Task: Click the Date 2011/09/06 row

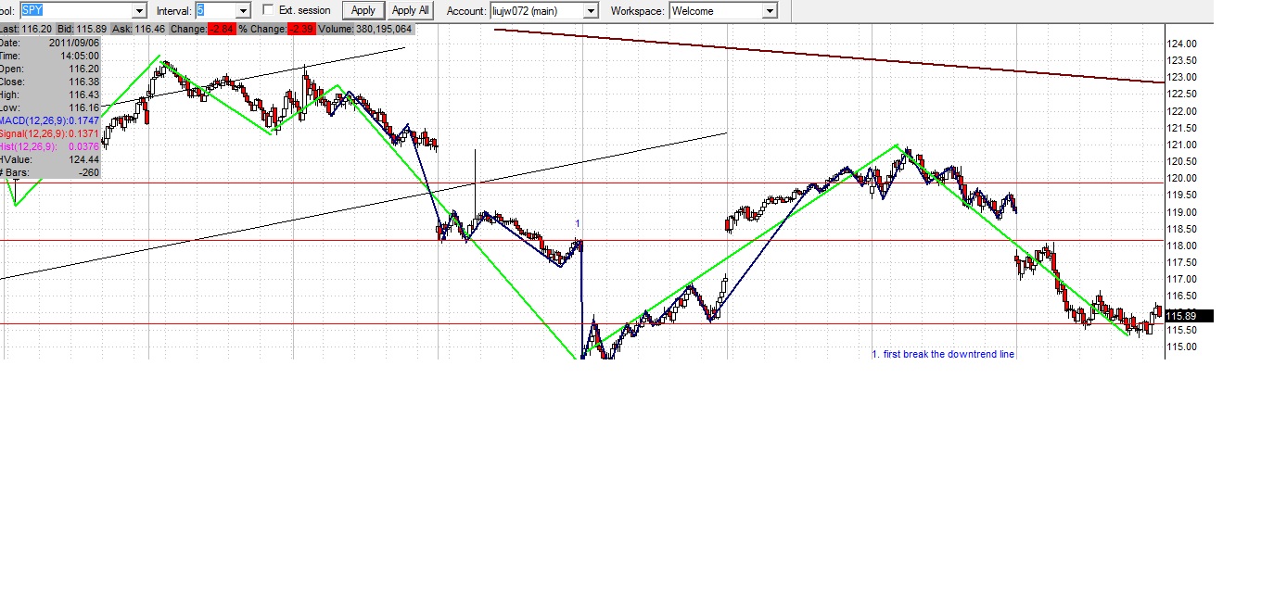Action: point(50,43)
